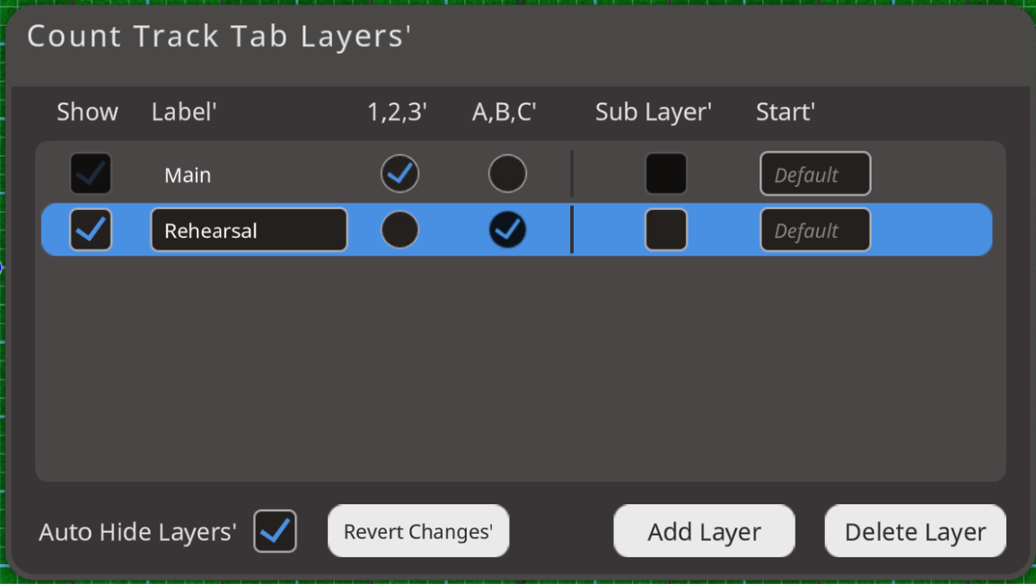The height and width of the screenshot is (584, 1036).
Task: Select 1,2,3 numbering for Main layer
Action: [x=399, y=174]
